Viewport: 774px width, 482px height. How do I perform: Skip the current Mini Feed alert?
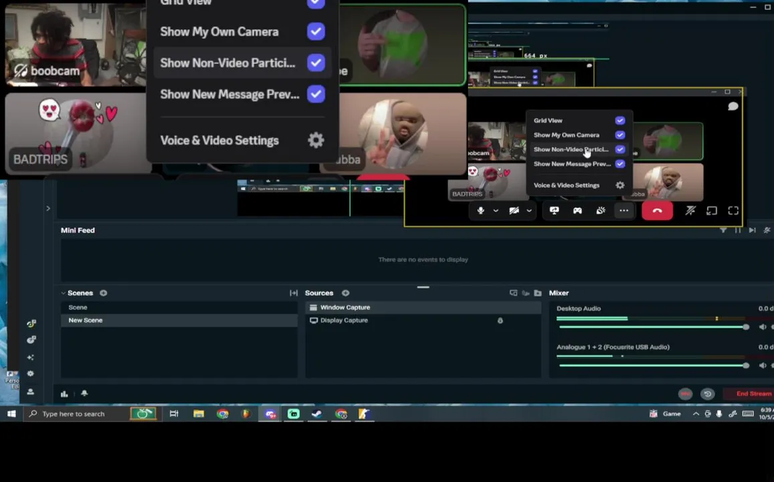pyautogui.click(x=752, y=230)
